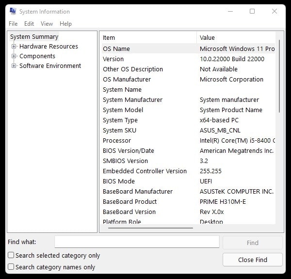Viewport: 291px width, 279px height.
Task: Maximize the System Information window
Action: 252,11
